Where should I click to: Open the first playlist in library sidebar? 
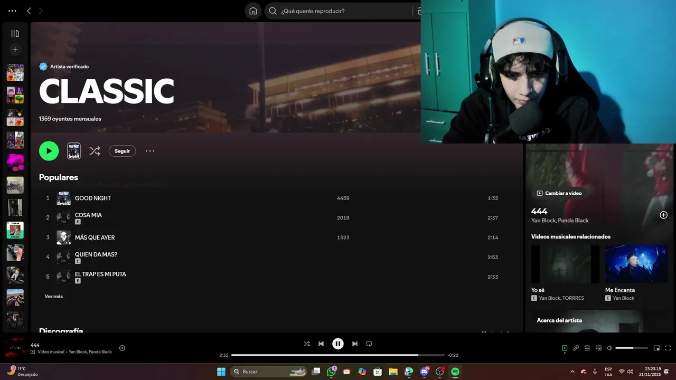tap(15, 72)
